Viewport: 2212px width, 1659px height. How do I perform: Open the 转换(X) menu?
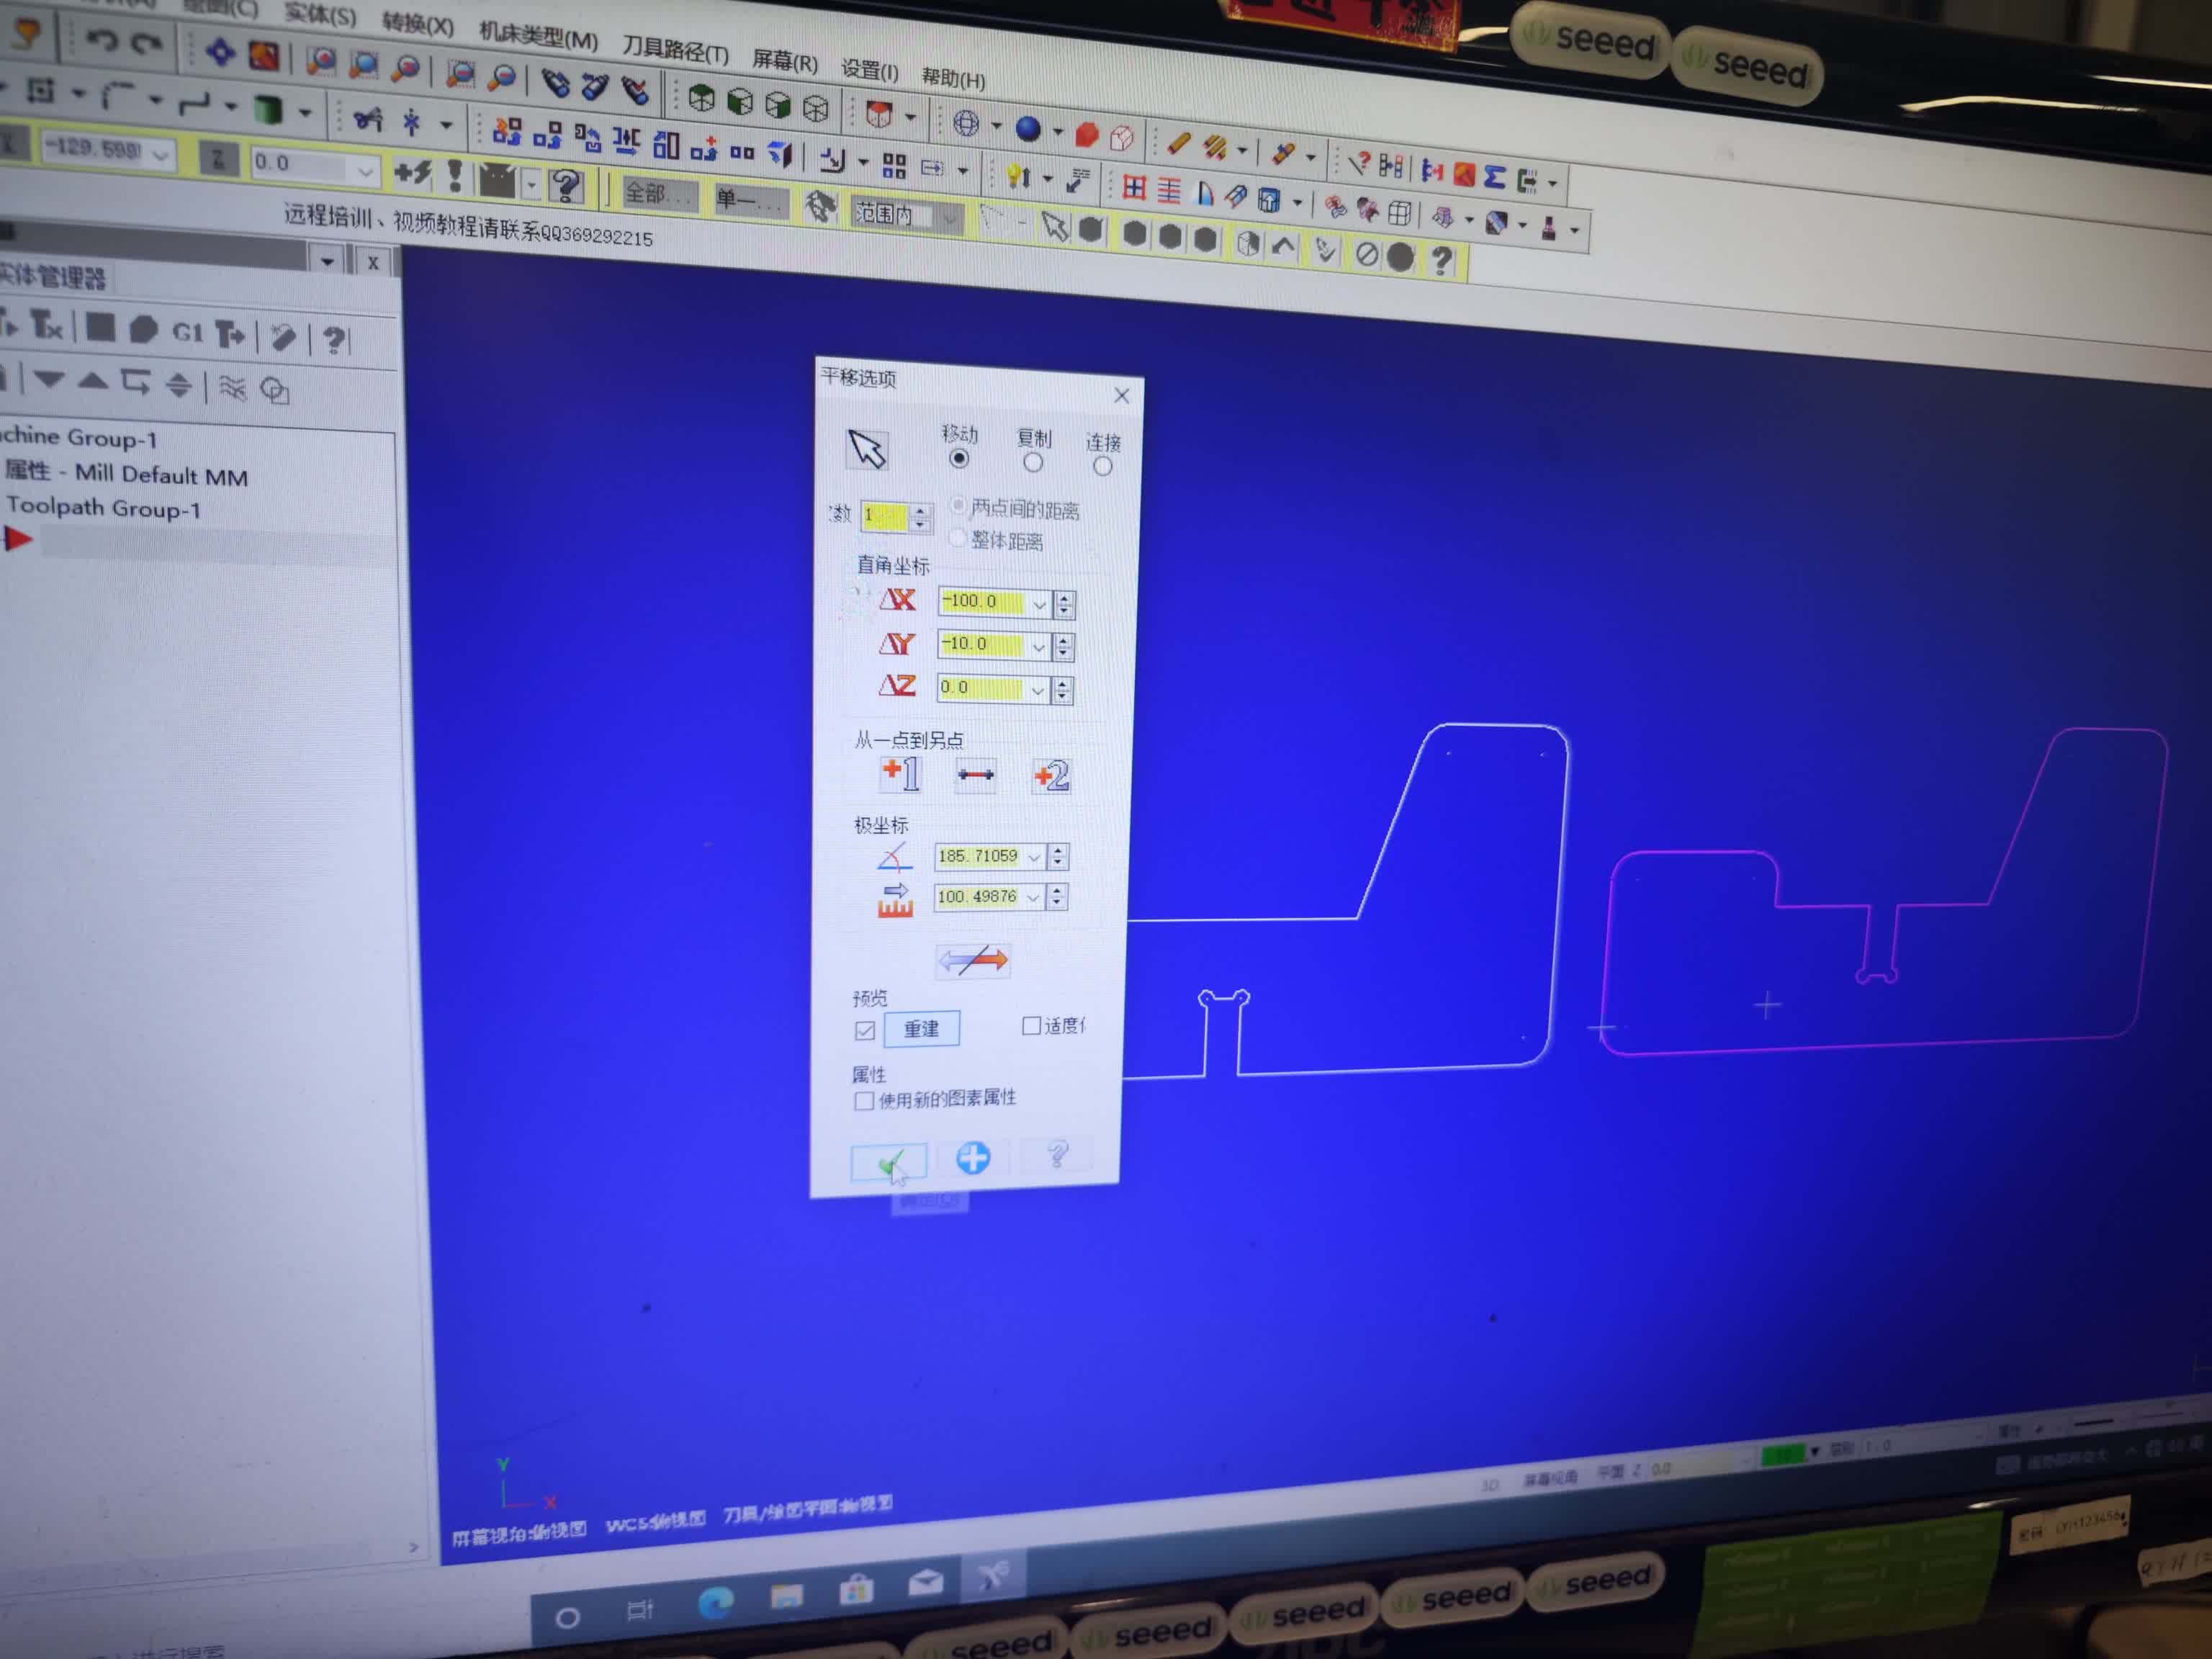tap(418, 24)
